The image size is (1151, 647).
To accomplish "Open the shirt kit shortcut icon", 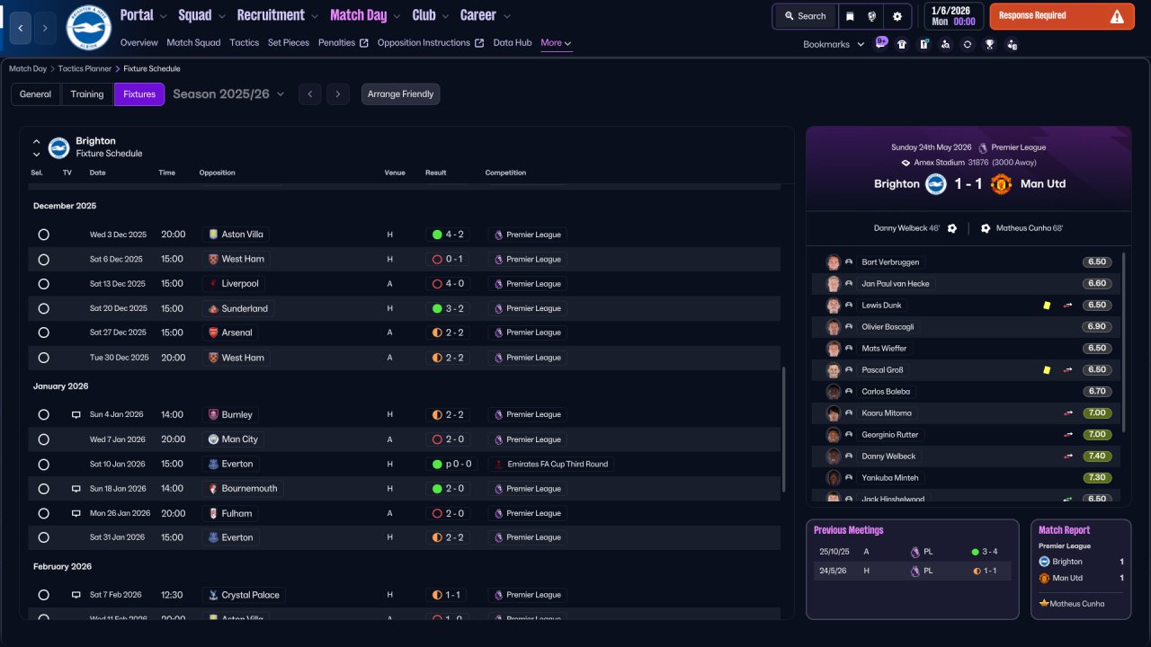I will [902, 44].
